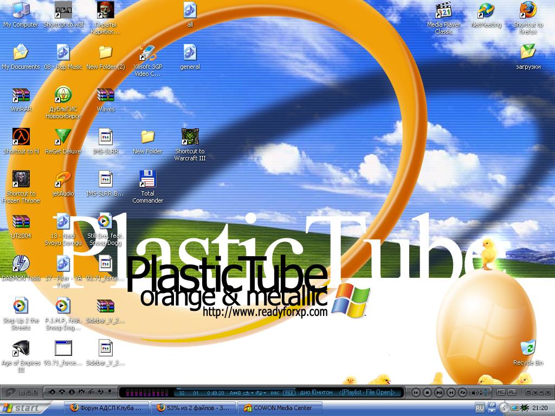Click the jetAudio open file (folder) button
This screenshot has height=416, width=555.
click(x=463, y=392)
